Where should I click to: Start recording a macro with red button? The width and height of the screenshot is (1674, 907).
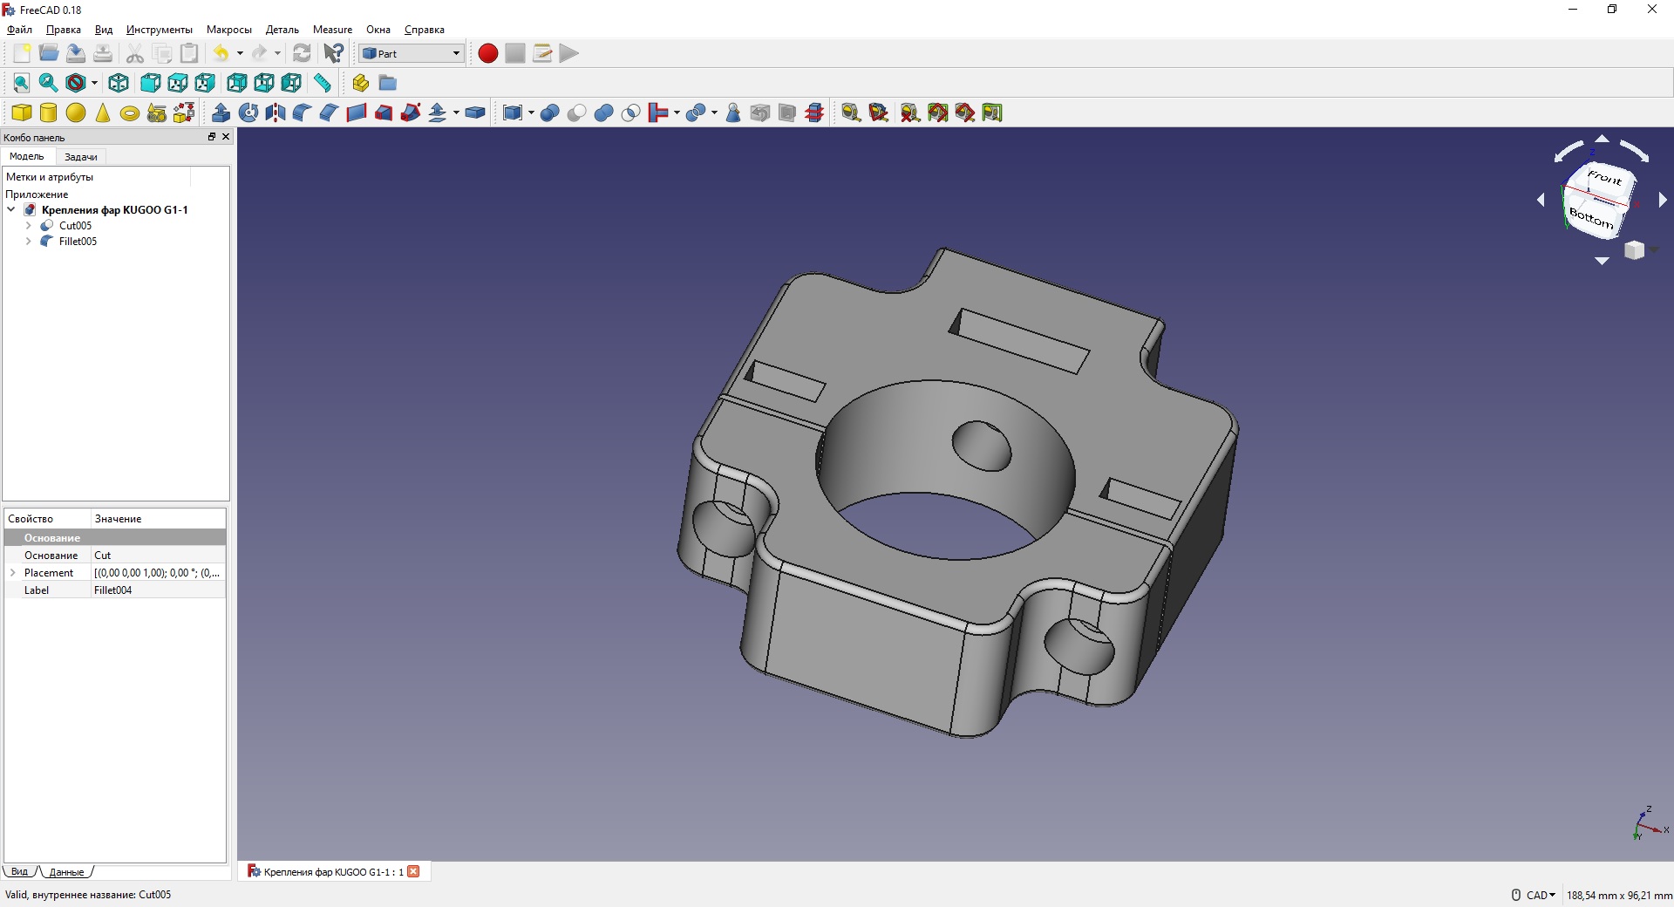click(x=488, y=53)
